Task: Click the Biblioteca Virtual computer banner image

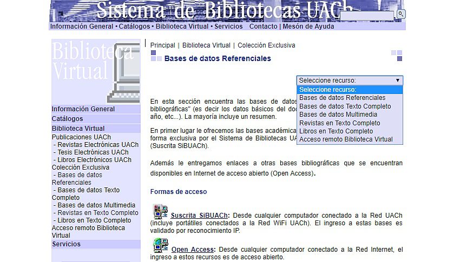Action: 96,71
